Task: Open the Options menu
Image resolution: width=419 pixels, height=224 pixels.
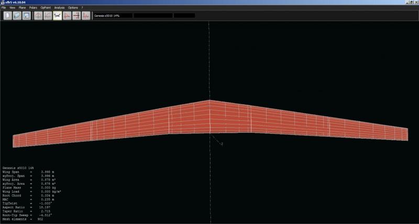Action: [x=73, y=8]
